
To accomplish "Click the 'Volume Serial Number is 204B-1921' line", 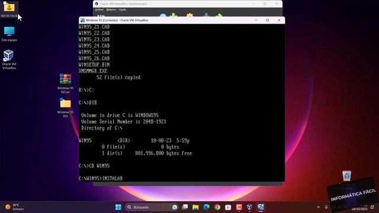I will (124, 122).
